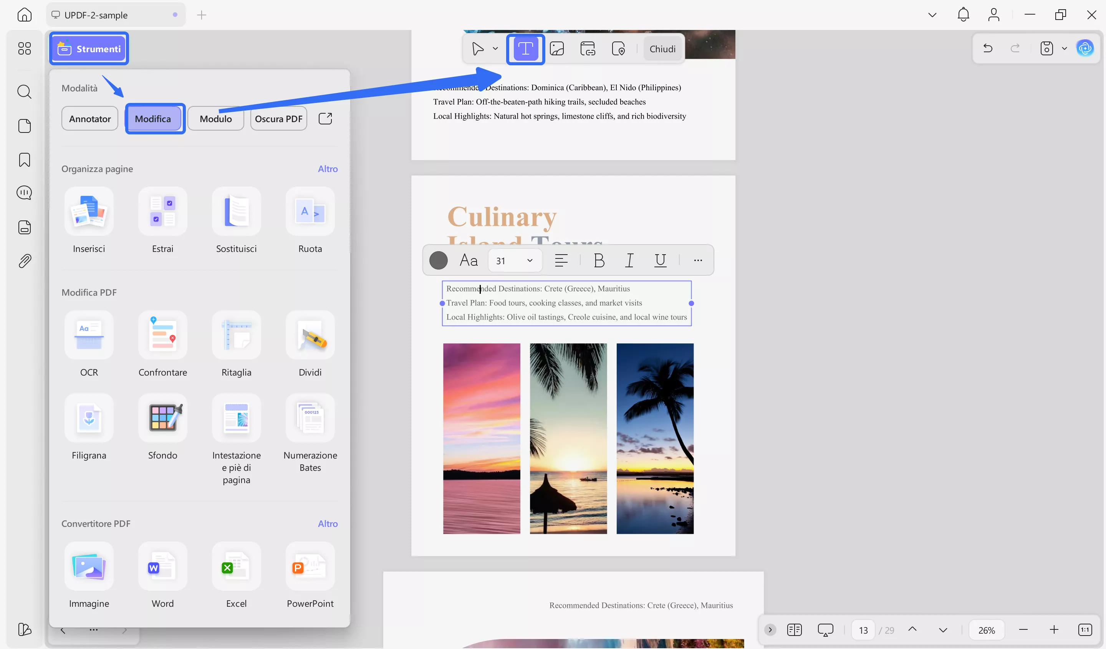Click the Chiudi button
1106x649 pixels.
tap(663, 49)
